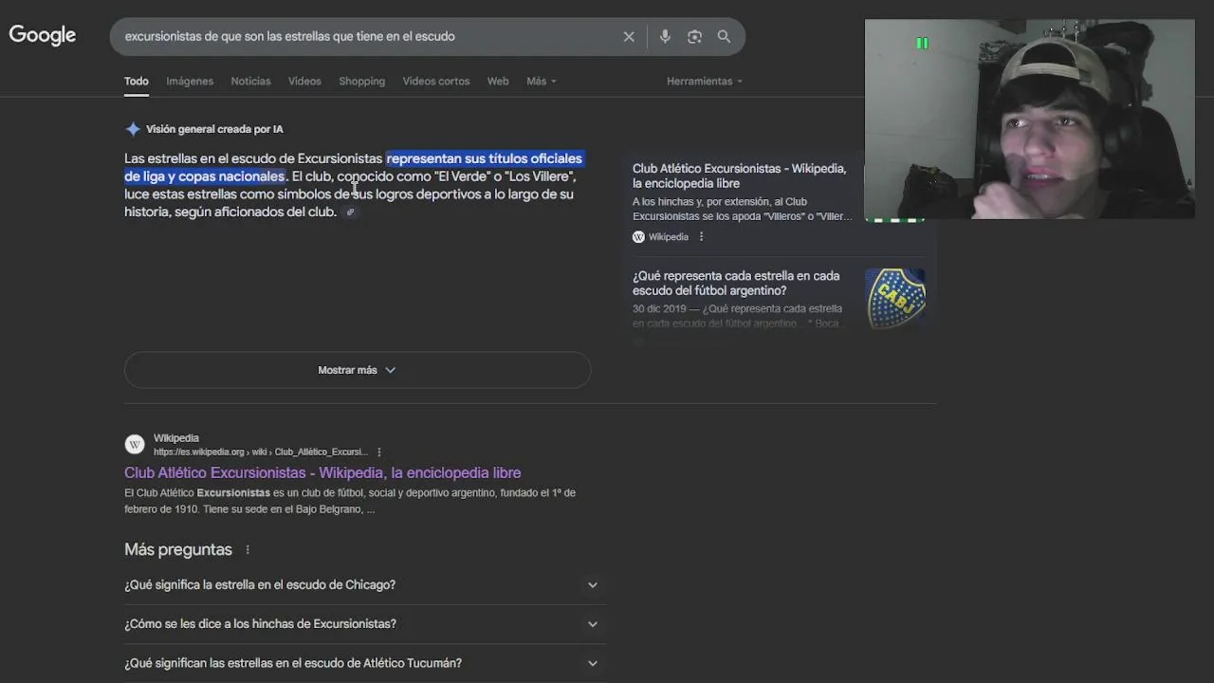
Task: Open '¿Qué representa cada estrella' source link
Action: coord(736,284)
